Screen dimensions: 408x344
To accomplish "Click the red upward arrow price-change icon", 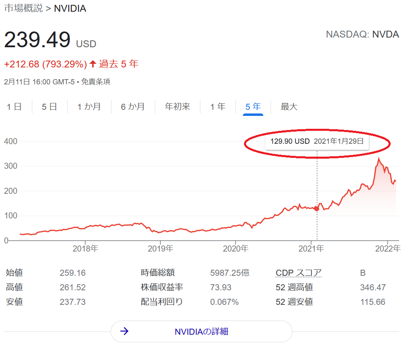I will point(93,64).
